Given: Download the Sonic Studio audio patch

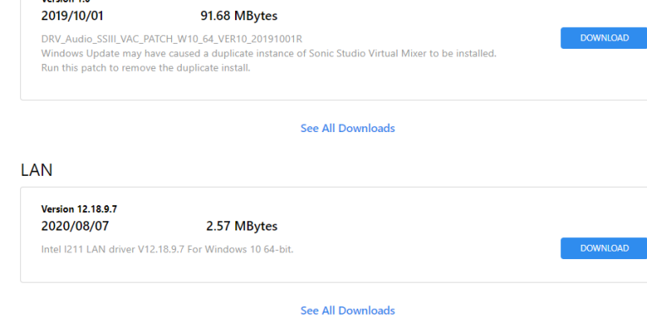Looking at the screenshot, I should (604, 38).
